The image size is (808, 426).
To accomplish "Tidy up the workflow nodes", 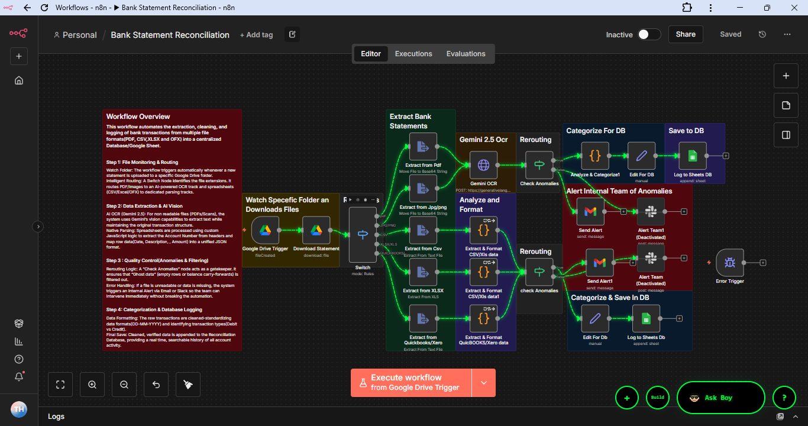I will (x=188, y=385).
